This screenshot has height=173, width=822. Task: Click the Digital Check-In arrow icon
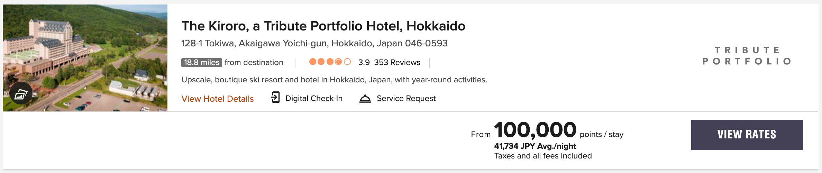click(275, 98)
